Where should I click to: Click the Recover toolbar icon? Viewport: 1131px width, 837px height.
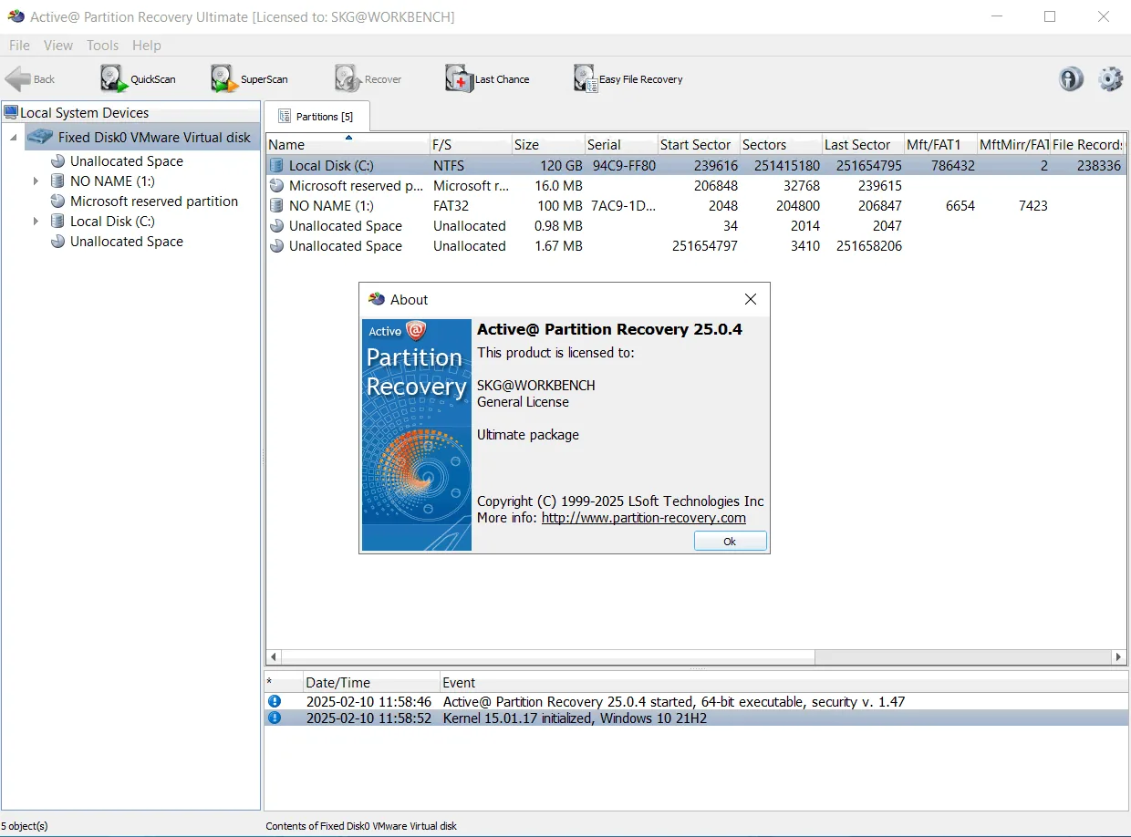coord(348,79)
